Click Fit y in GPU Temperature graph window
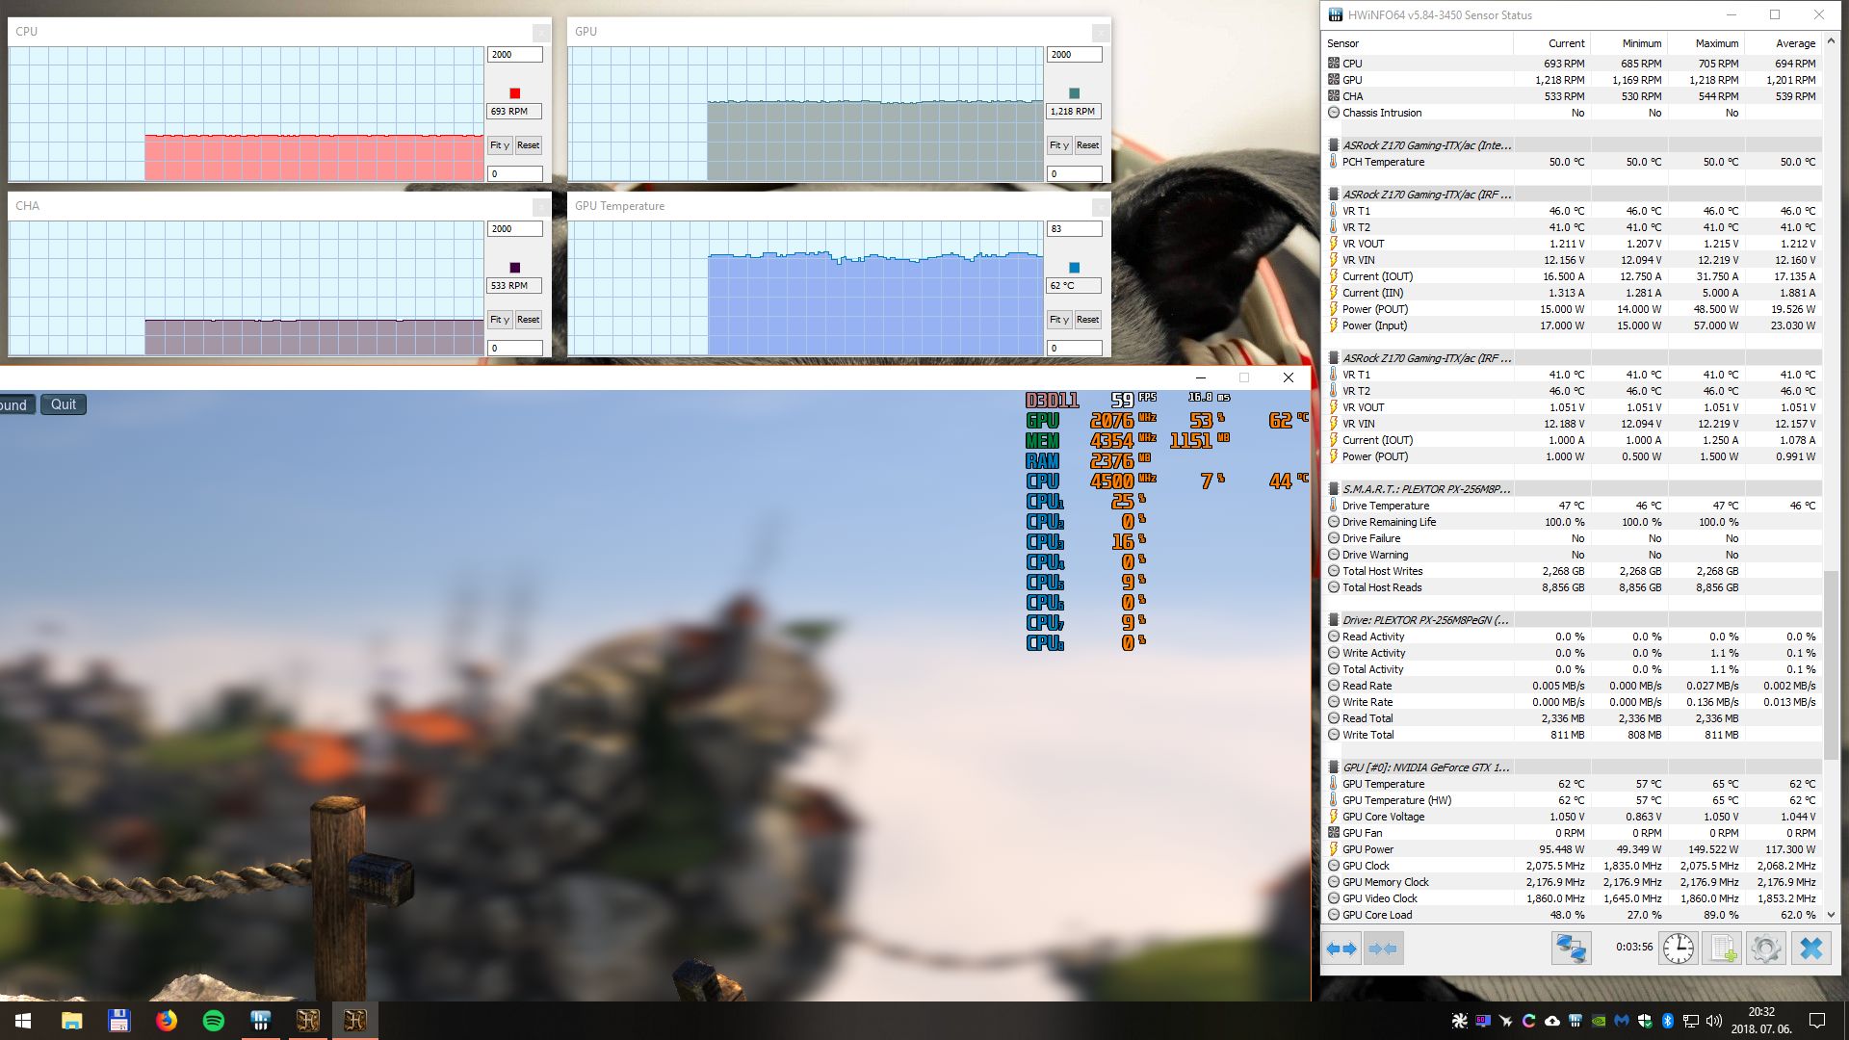 click(x=1058, y=320)
